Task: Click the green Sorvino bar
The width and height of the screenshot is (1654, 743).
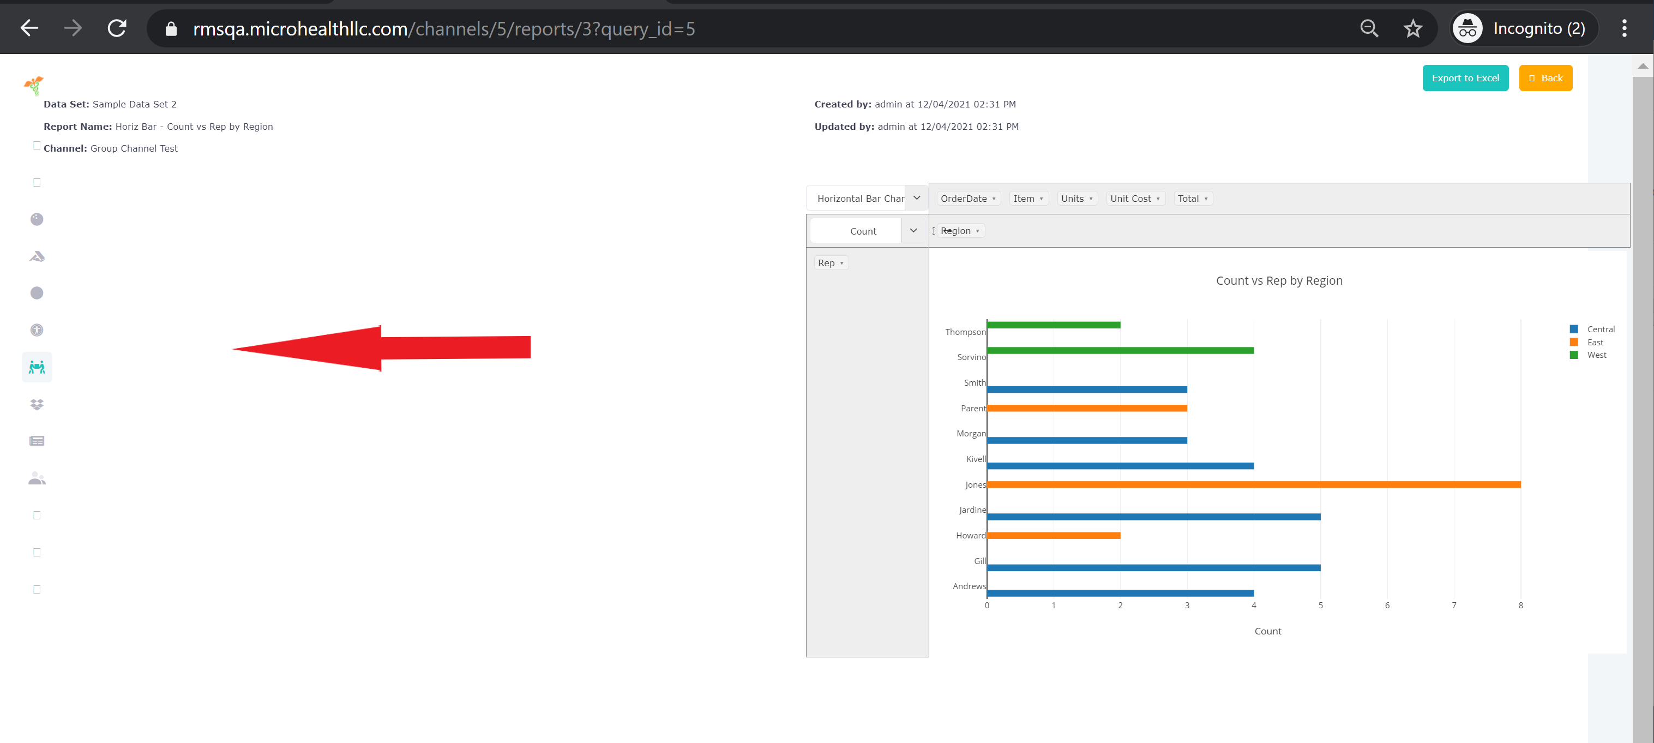Action: 1121,350
